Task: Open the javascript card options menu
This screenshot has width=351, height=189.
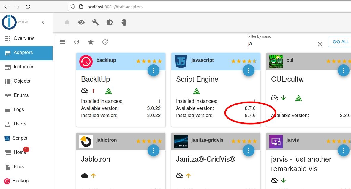Action: point(249,70)
